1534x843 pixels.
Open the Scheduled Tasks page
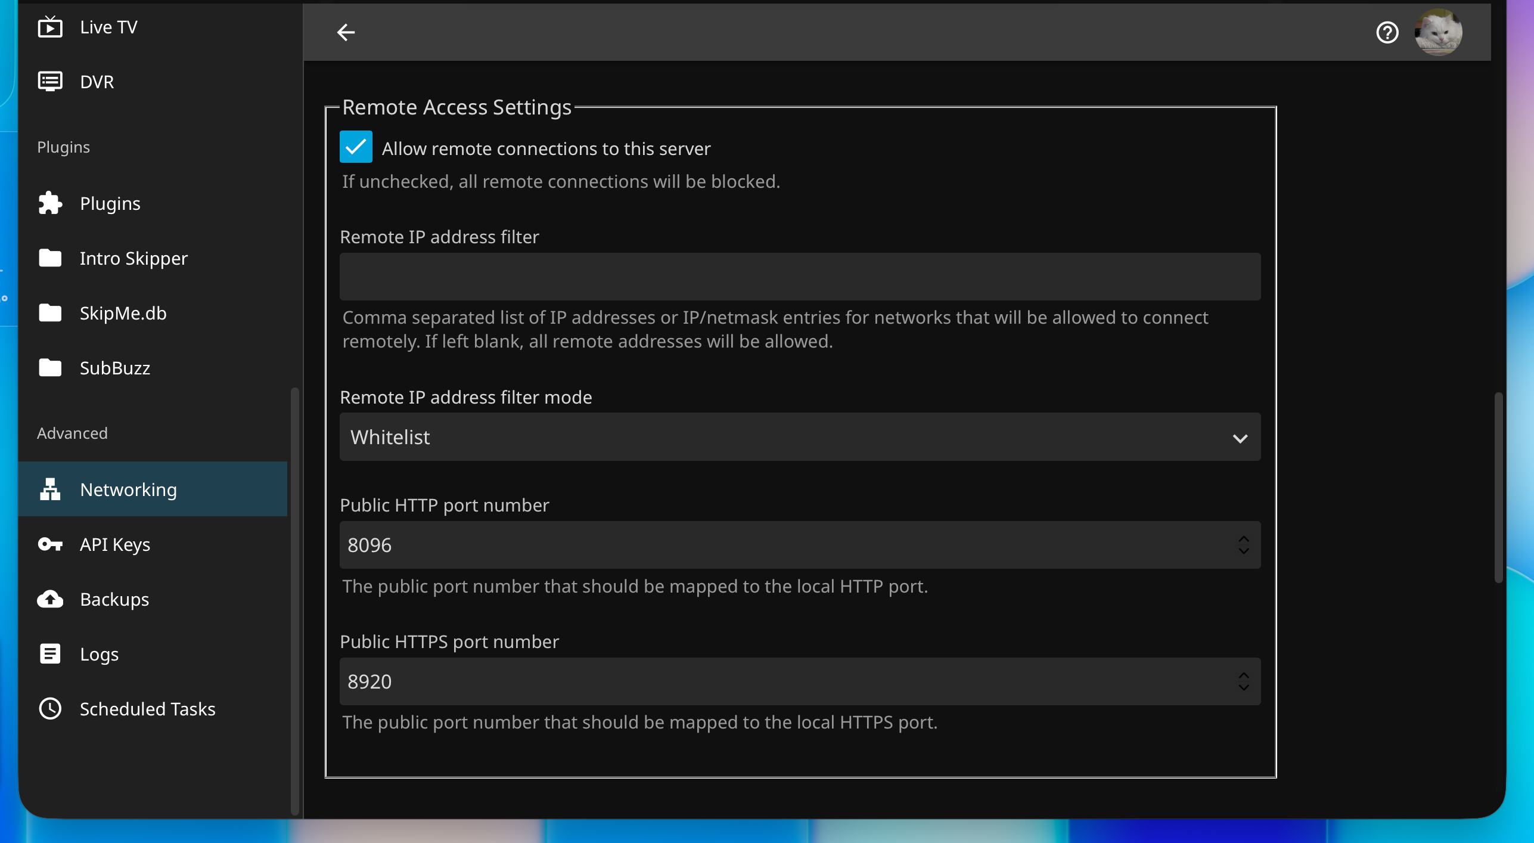click(153, 708)
